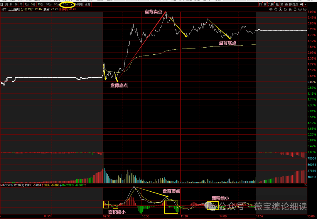Click the 75004 volume axis label
317x219 pixels.
click(311, 158)
